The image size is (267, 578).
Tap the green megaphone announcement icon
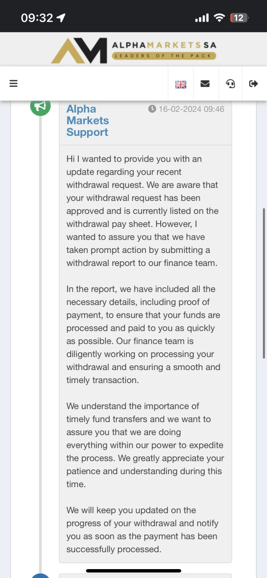click(x=40, y=106)
